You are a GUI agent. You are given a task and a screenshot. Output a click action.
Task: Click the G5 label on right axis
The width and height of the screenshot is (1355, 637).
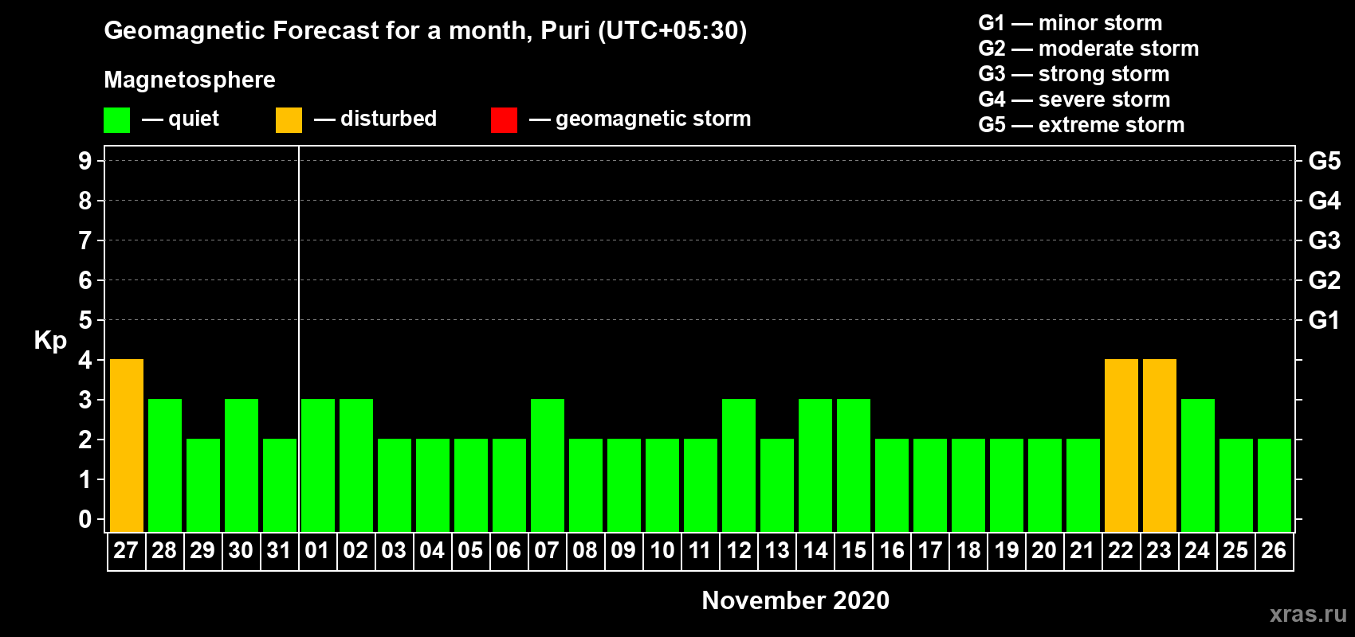click(x=1325, y=161)
